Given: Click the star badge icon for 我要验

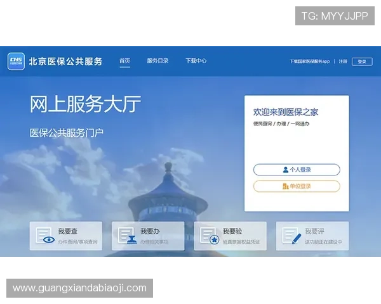Looking at the screenshot, I should coord(210,236).
